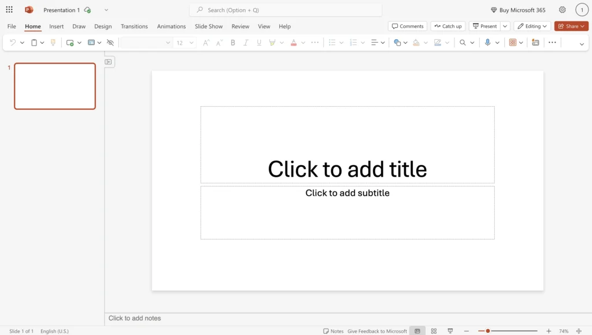The height and width of the screenshot is (335, 592).
Task: Insert a shape from Shapes icon
Action: pyautogui.click(x=397, y=43)
